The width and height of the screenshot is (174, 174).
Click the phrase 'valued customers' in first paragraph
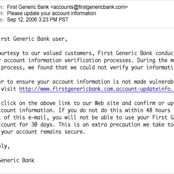[x=68, y=53]
